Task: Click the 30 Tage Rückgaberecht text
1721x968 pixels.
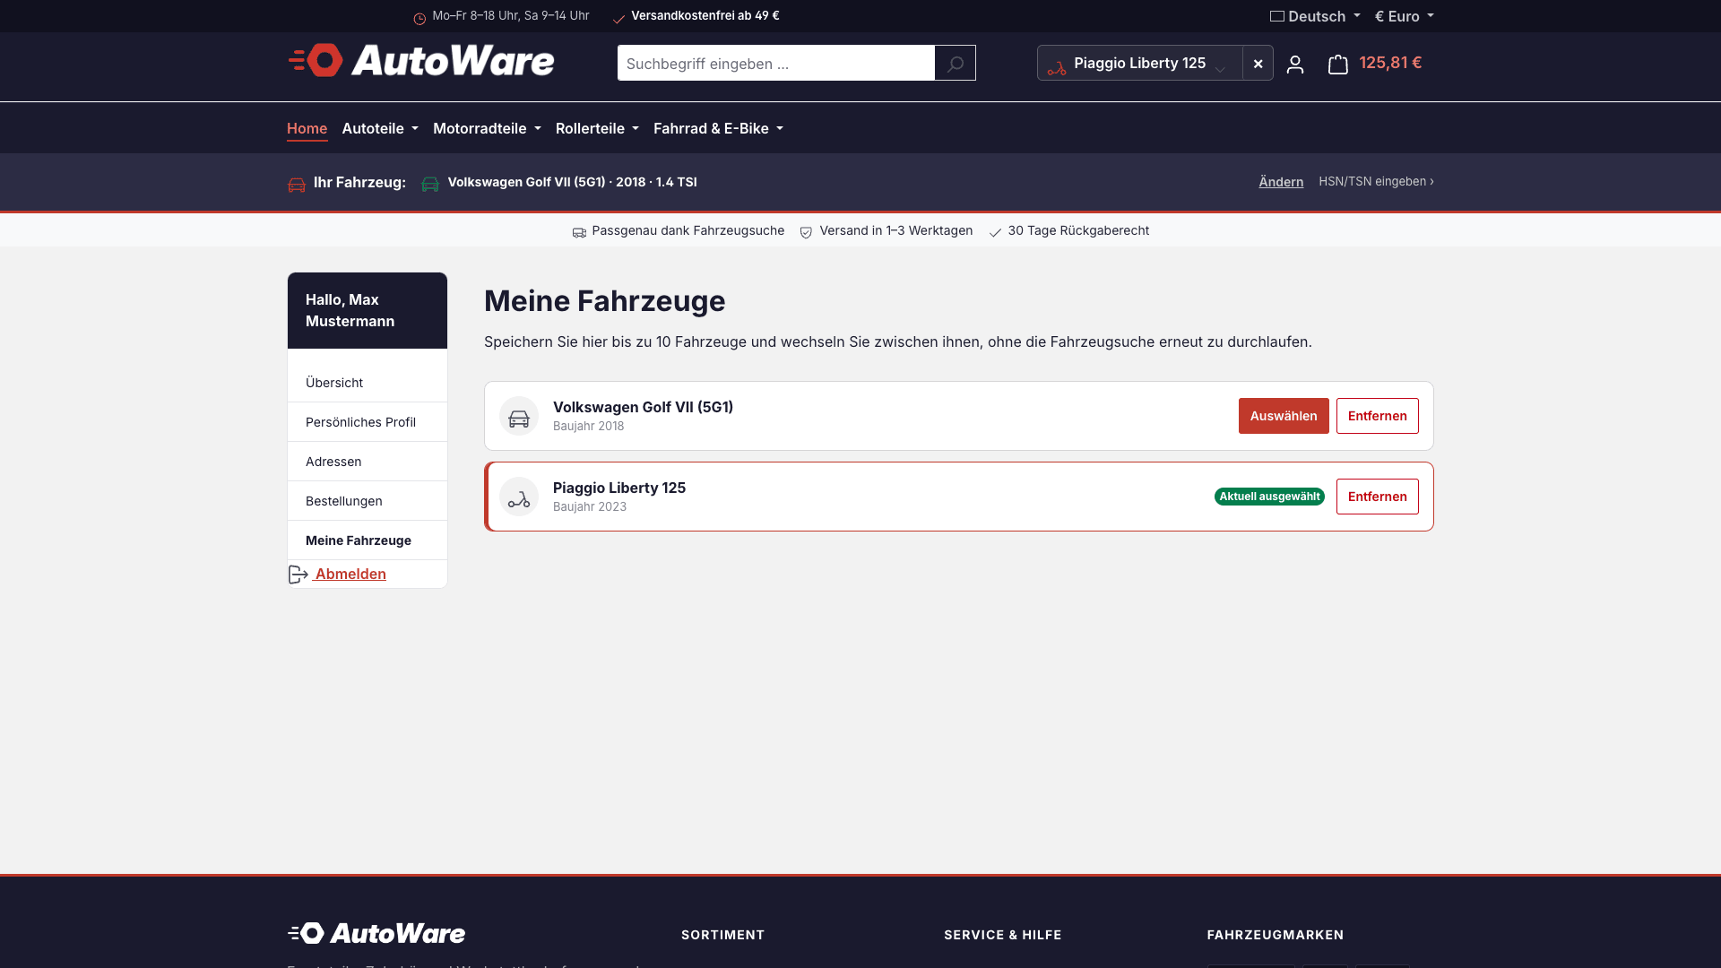Action: (1078, 230)
